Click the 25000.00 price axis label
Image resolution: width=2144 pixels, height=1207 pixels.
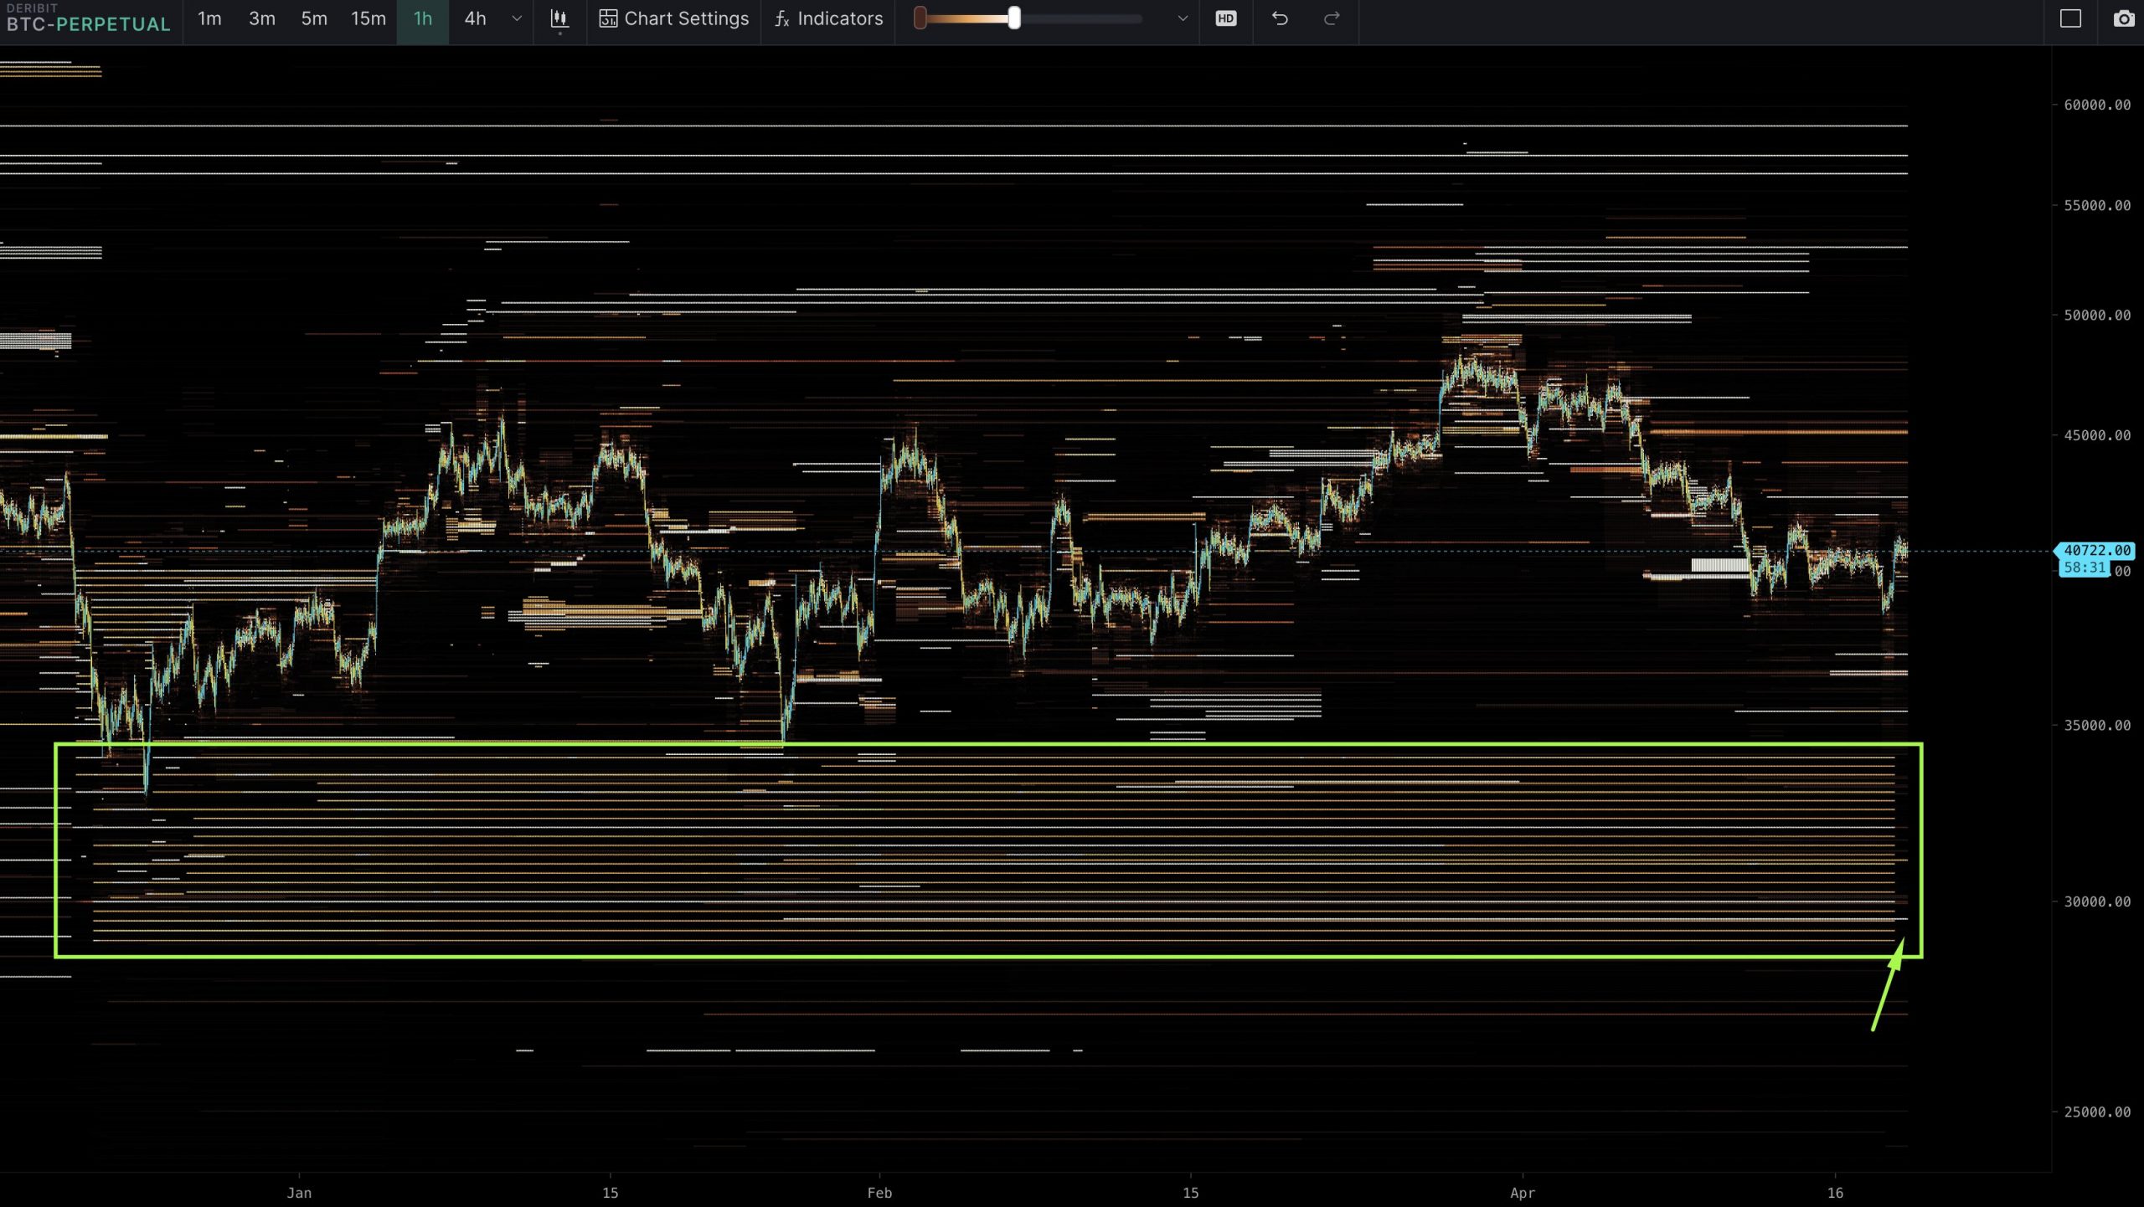coord(2097,1112)
